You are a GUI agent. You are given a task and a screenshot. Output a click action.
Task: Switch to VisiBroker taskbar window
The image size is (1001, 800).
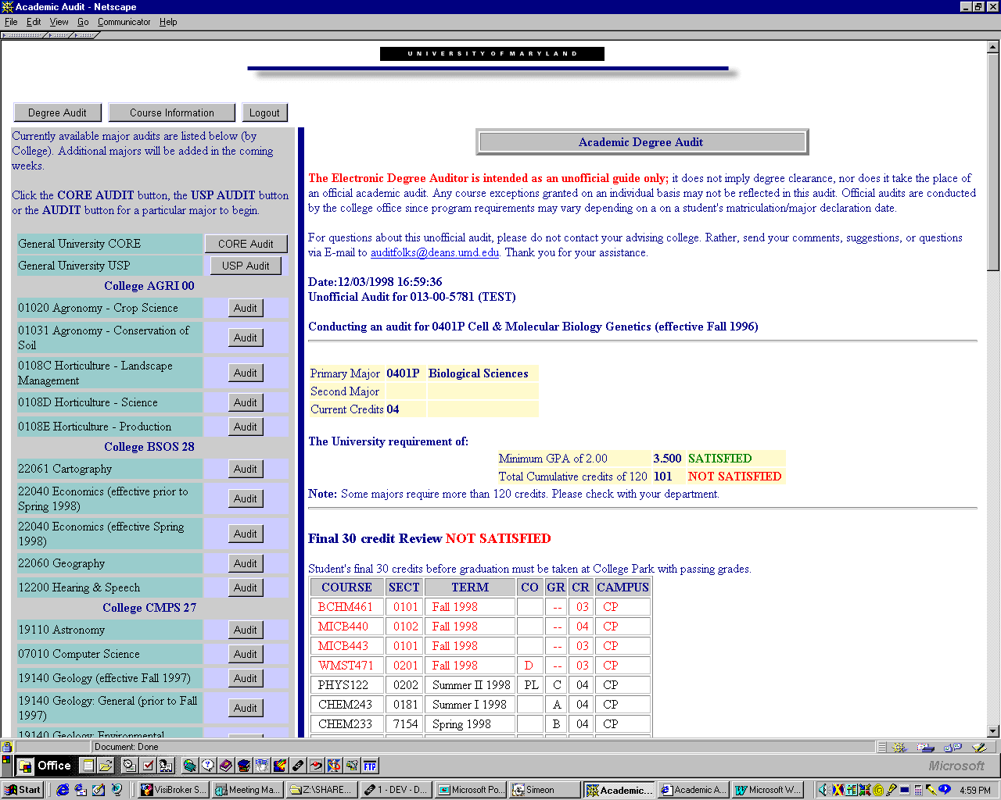pyautogui.click(x=173, y=790)
